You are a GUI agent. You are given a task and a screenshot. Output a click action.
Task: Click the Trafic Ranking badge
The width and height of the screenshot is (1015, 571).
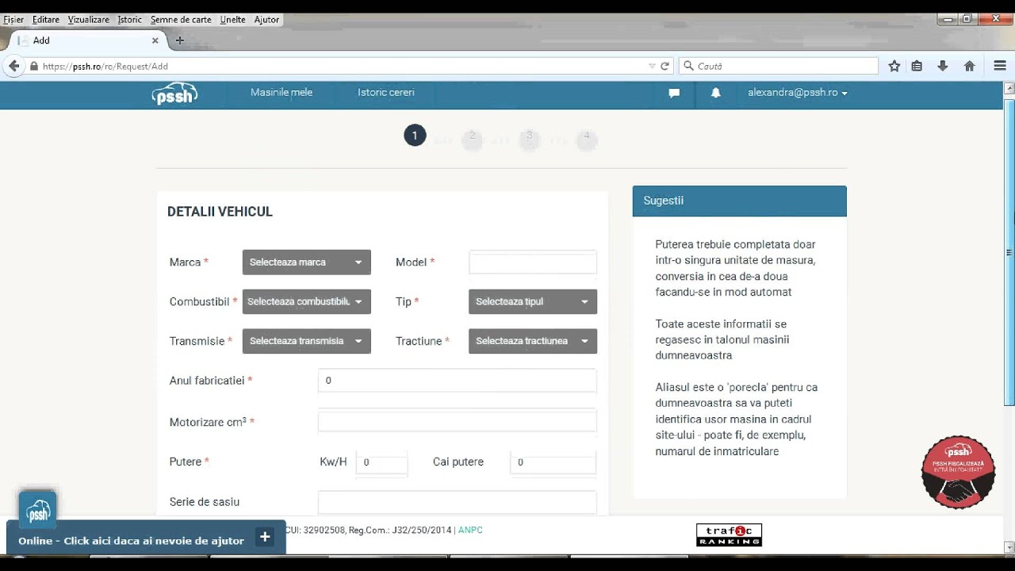click(x=729, y=535)
